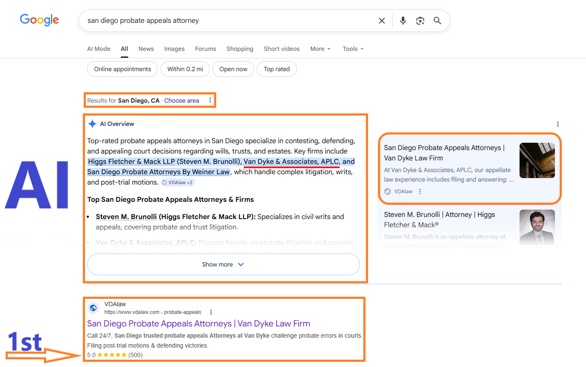Expand the More search categories dropdown

coord(320,49)
